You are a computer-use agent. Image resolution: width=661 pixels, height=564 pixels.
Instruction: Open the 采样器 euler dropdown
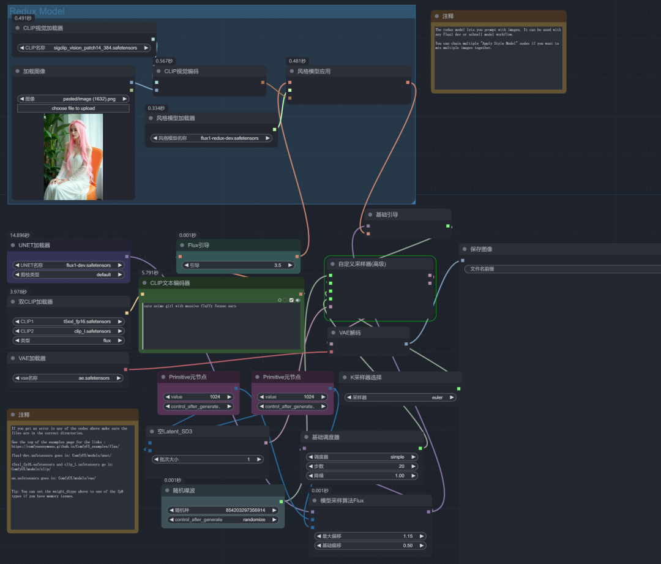[x=400, y=397]
